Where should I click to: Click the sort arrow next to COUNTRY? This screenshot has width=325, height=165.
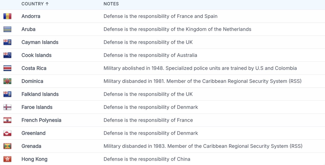coord(47,4)
